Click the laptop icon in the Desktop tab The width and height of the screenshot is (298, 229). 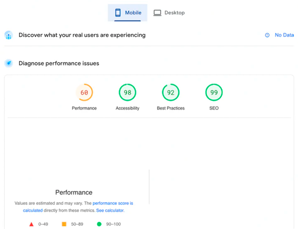click(x=157, y=13)
